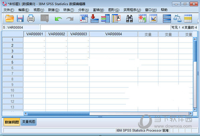Open the 实用程序(U) menu

pyautogui.click(x=132, y=10)
